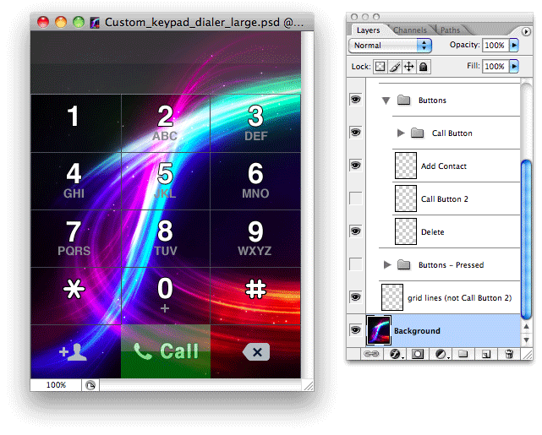
Task: Open the Layers panel options menu arrow
Action: click(526, 32)
